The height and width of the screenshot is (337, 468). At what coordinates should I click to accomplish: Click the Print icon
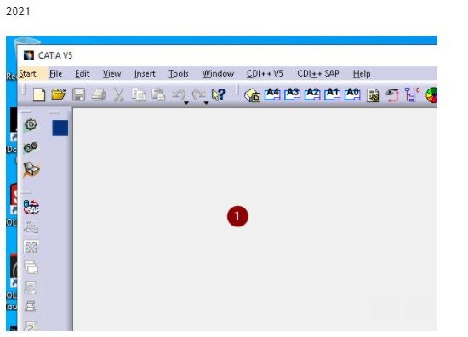click(x=99, y=95)
